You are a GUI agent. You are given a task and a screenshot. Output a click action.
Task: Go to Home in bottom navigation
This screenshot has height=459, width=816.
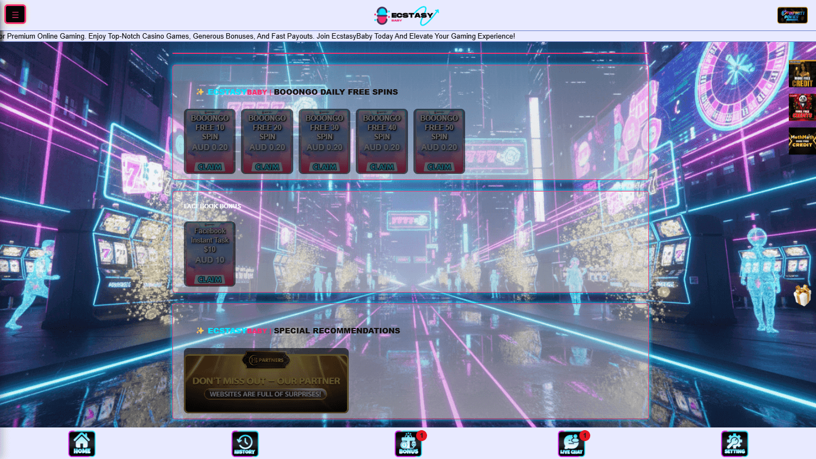(82, 444)
